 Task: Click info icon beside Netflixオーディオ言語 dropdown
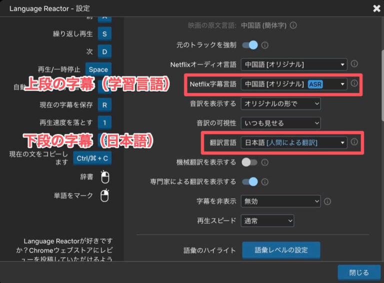pos(354,64)
